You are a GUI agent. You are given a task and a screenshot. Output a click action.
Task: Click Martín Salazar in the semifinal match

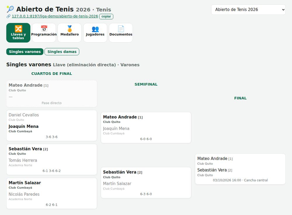[117, 184]
